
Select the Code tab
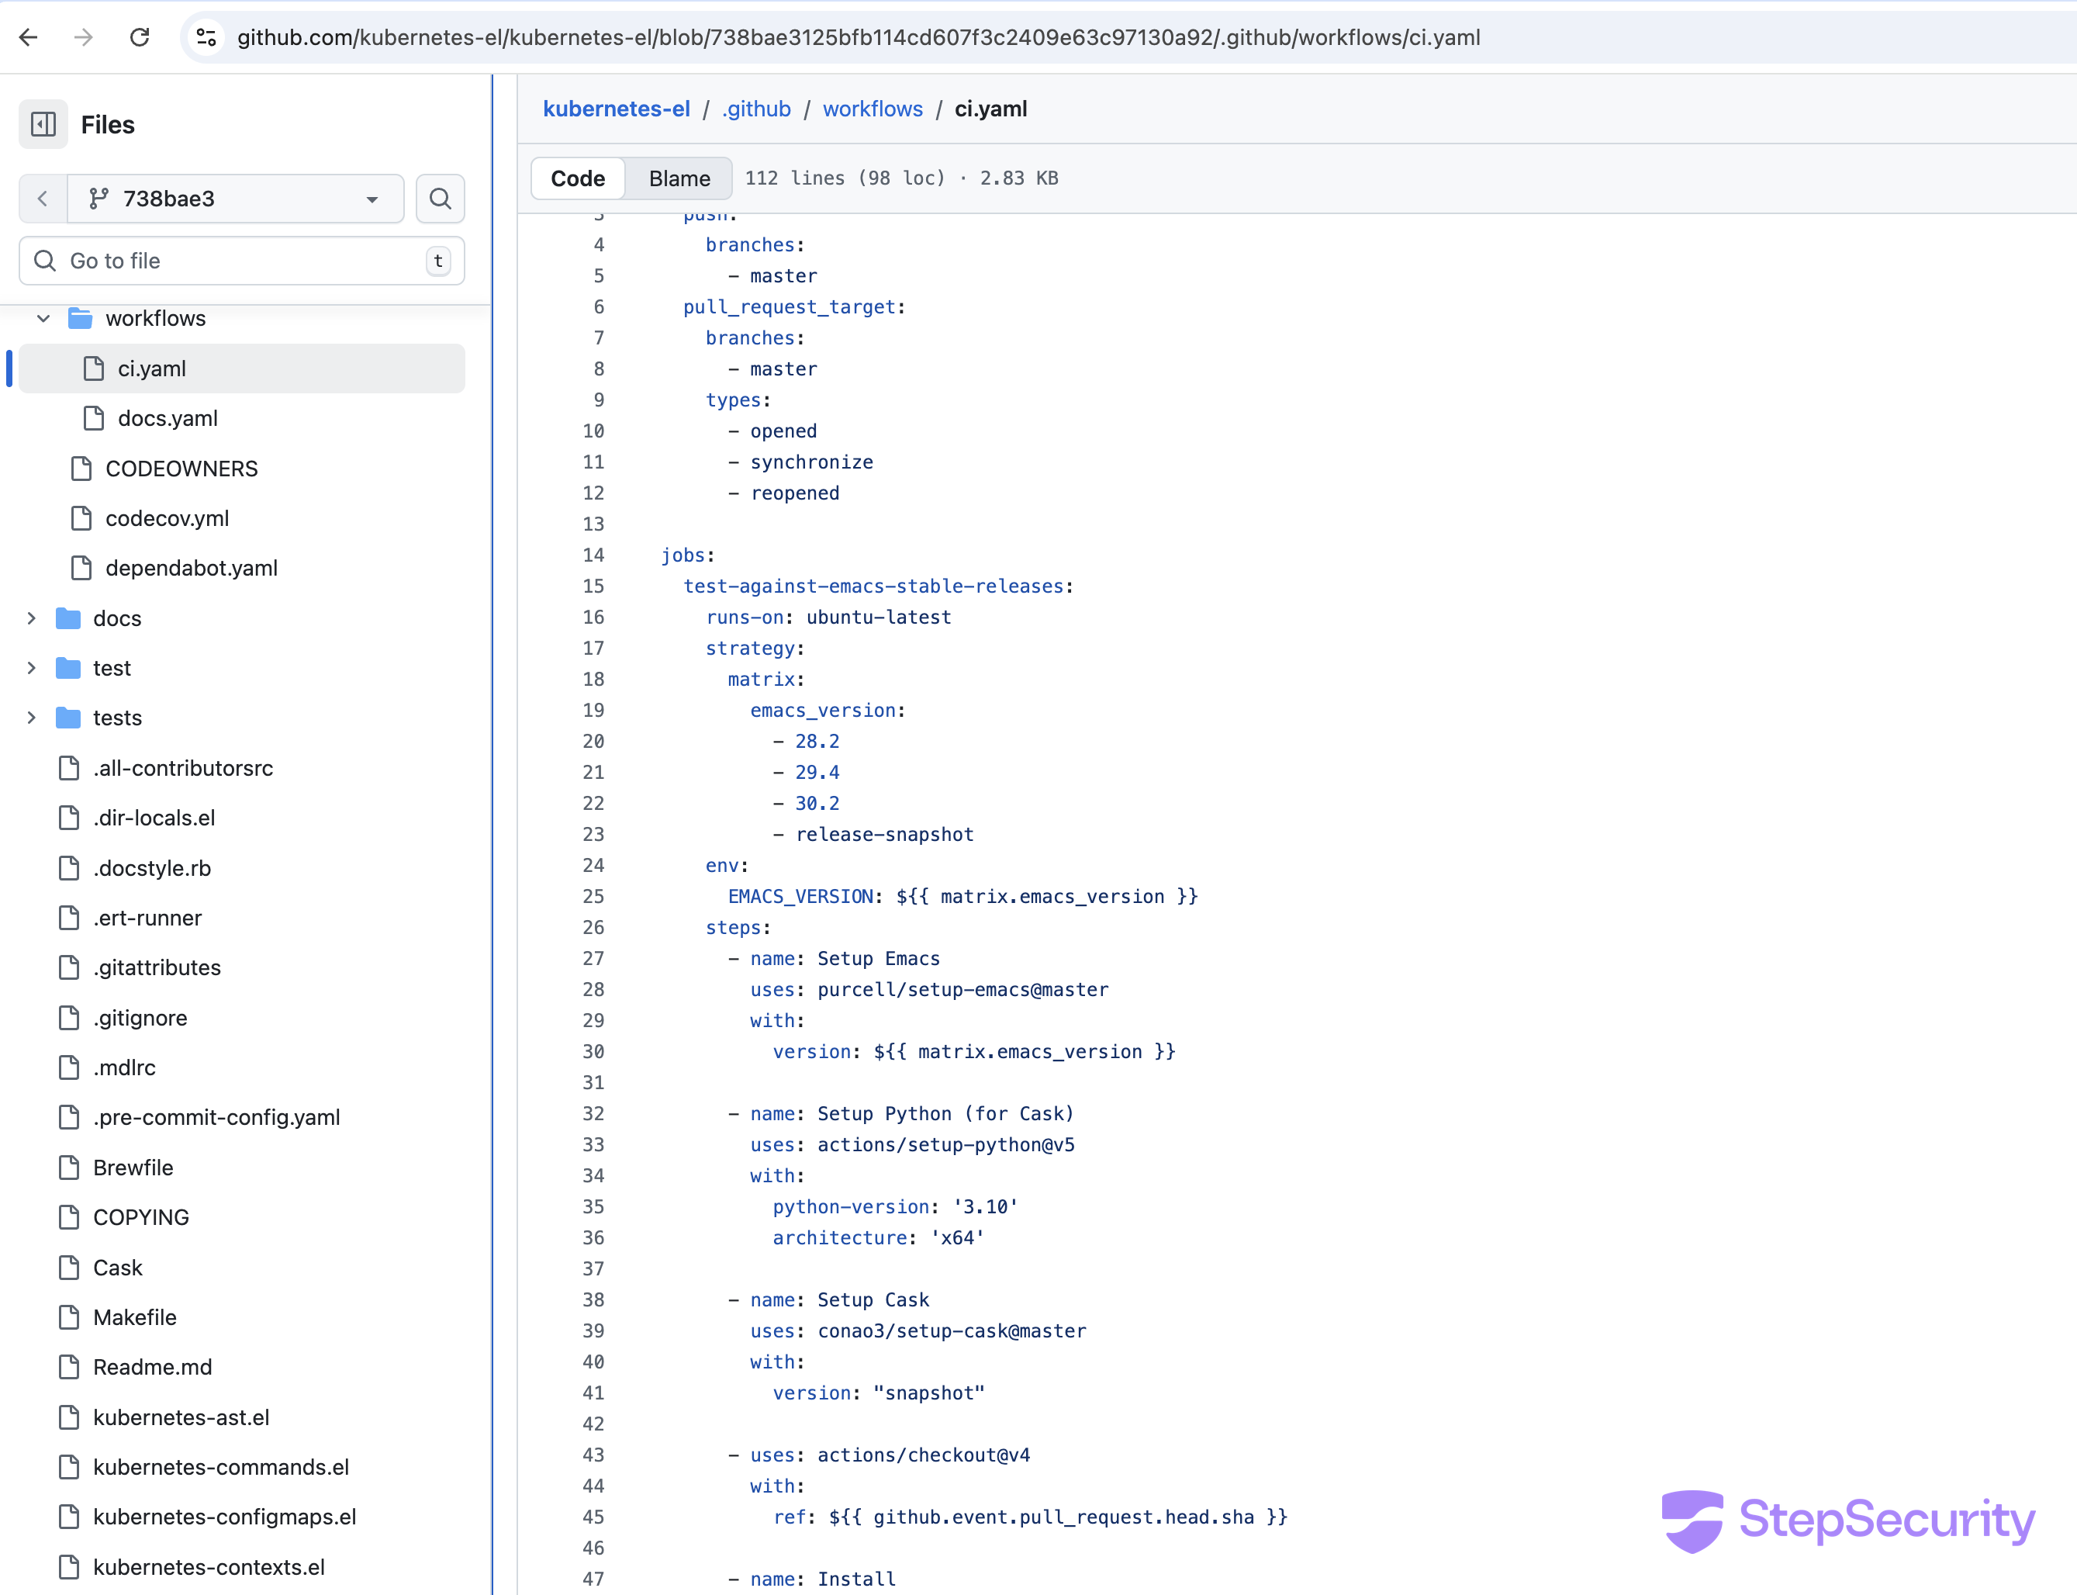pyautogui.click(x=577, y=178)
